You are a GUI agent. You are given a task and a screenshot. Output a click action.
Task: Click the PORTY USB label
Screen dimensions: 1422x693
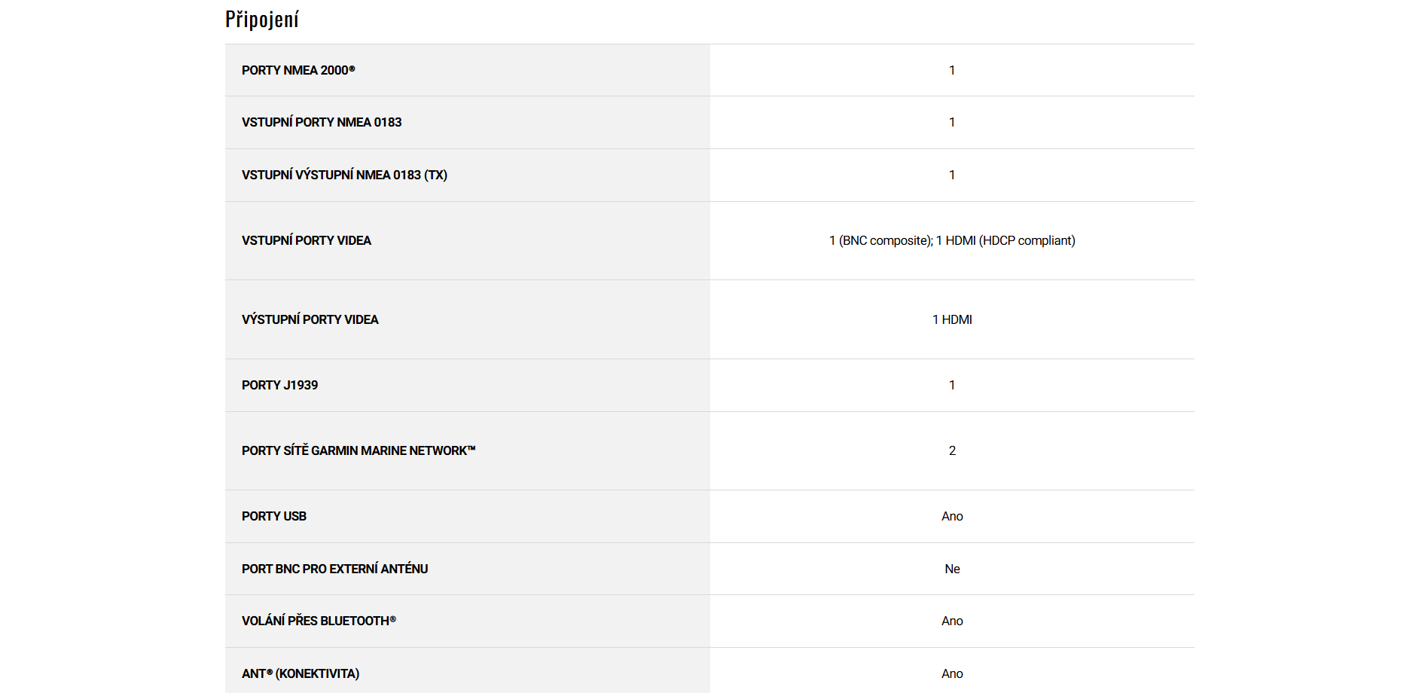274,516
